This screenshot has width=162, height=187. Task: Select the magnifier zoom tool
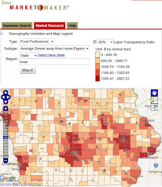154,100
